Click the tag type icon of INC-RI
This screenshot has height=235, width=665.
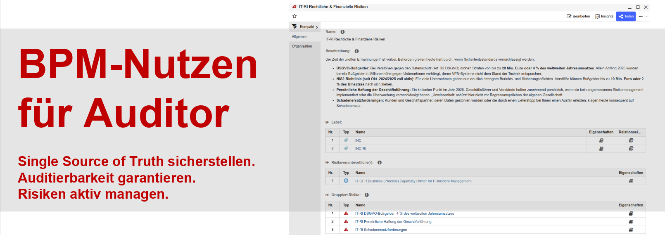346,149
